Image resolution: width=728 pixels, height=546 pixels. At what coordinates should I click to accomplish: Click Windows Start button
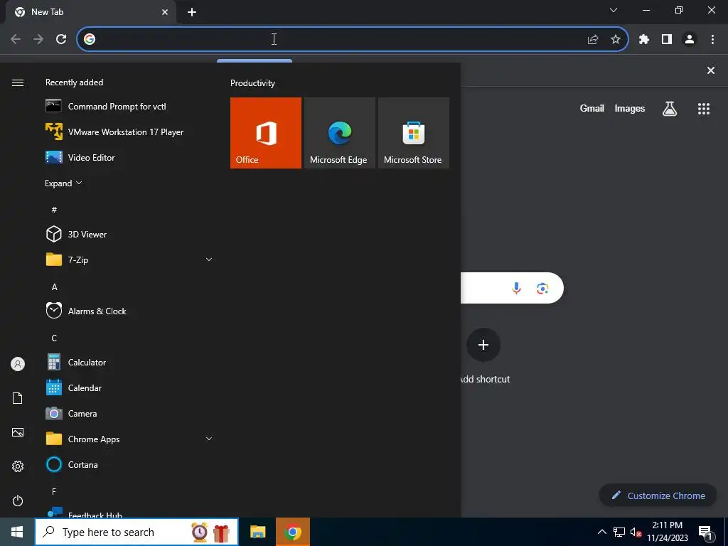17,532
